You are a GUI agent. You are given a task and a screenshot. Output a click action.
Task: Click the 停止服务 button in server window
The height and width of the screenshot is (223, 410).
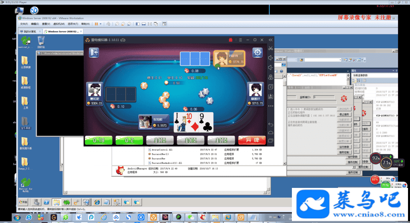[x=344, y=114]
